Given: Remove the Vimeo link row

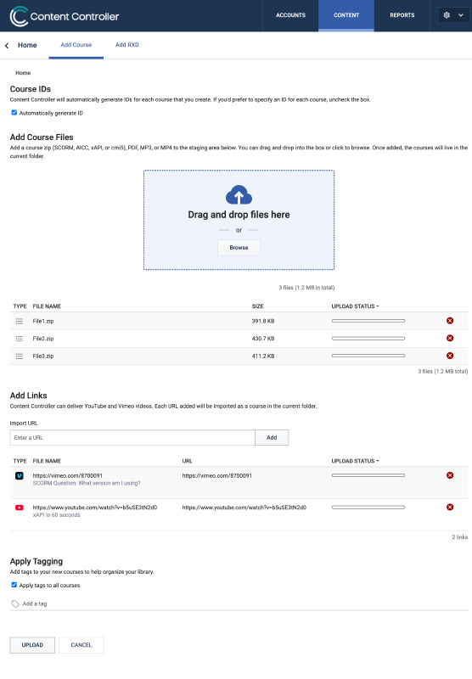Looking at the screenshot, I should [450, 475].
